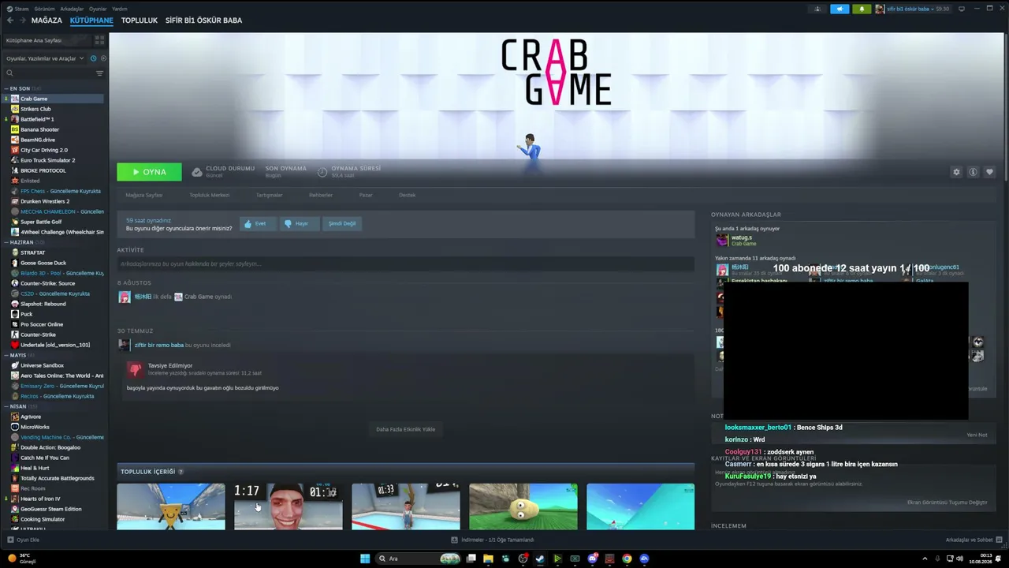The width and height of the screenshot is (1009, 568).
Task: Switch to the TOPLULUK tab
Action: pos(140,21)
